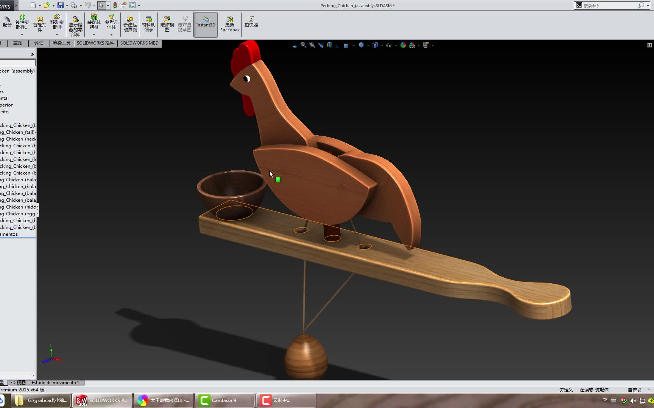Select the root assembly tree item
The image size is (654, 408).
click(18, 71)
